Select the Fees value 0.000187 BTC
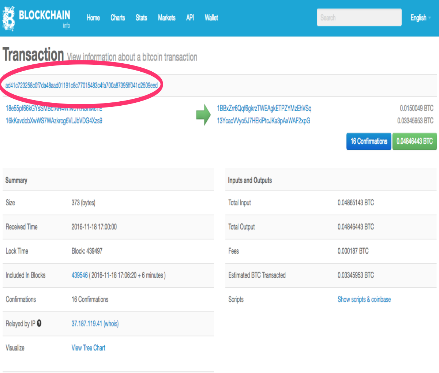The width and height of the screenshot is (439, 373). (353, 251)
